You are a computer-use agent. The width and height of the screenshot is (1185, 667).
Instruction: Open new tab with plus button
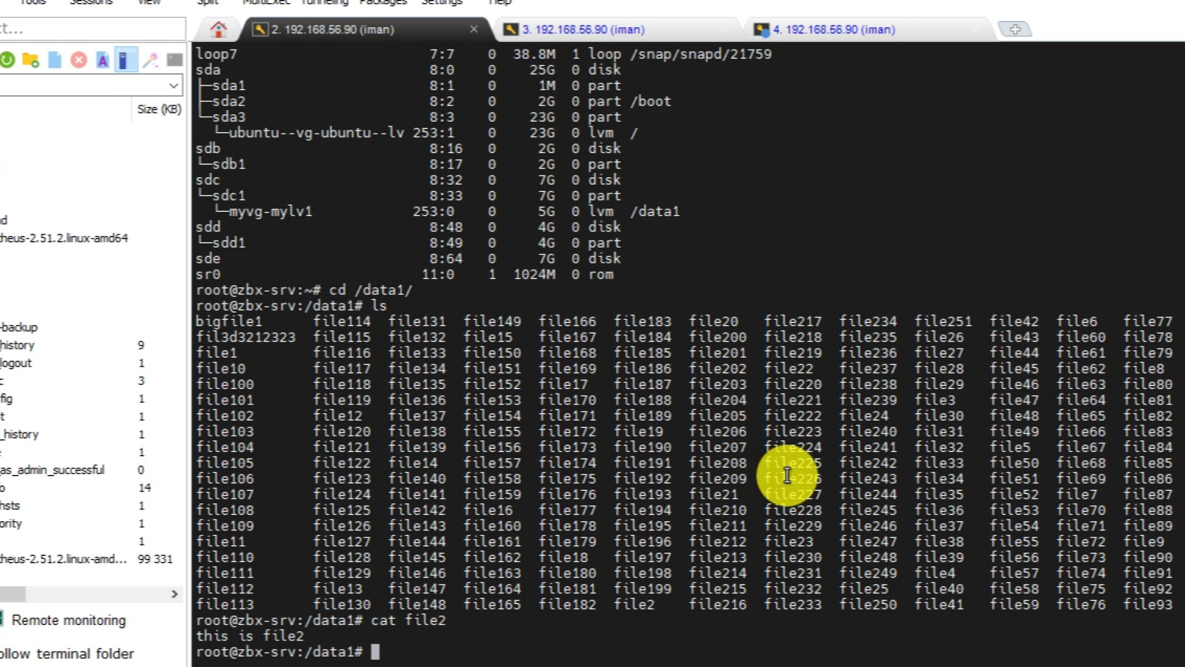tap(1015, 29)
